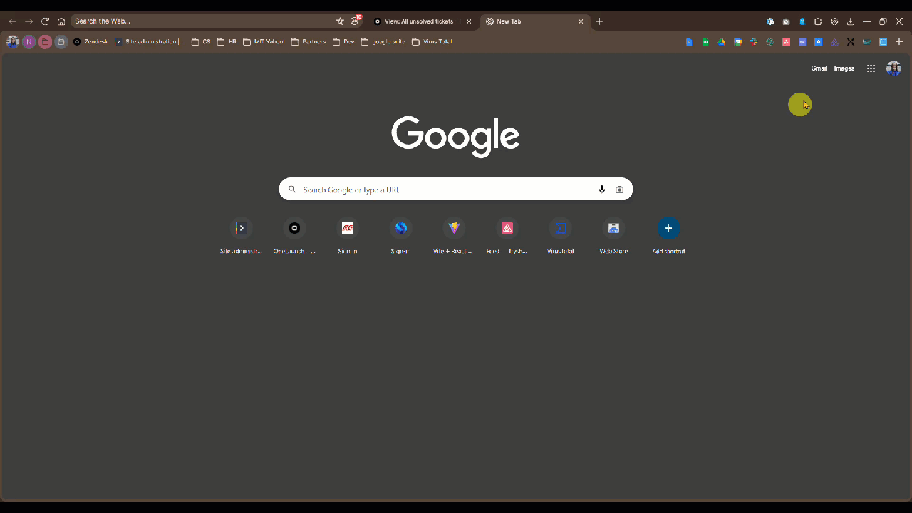Expand the CS bookmarks folder

202,41
